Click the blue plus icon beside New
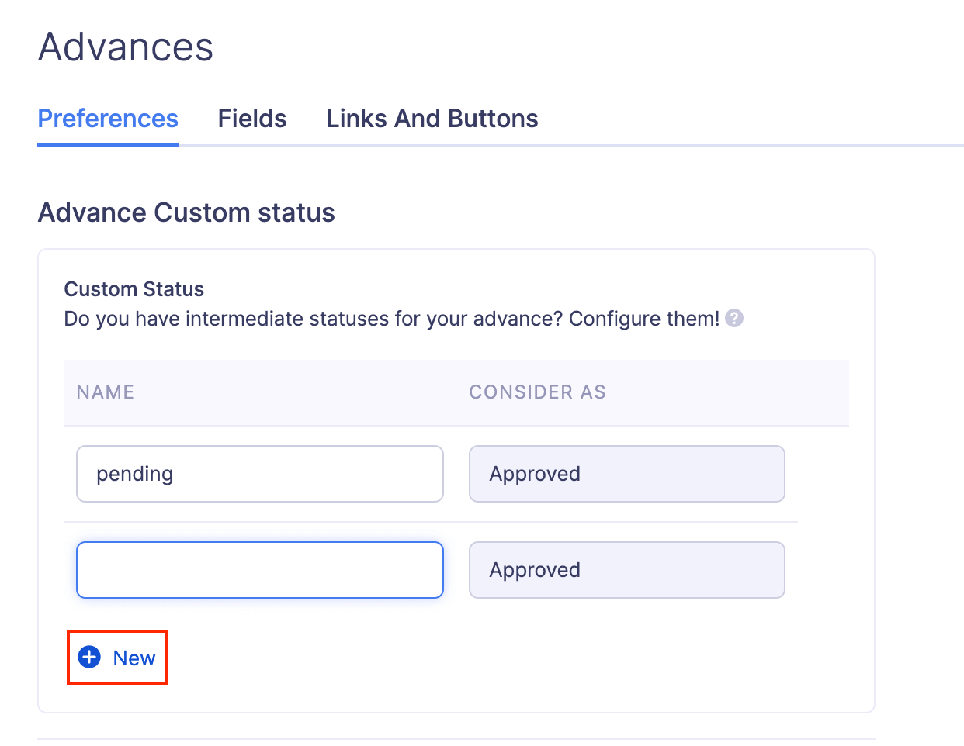Viewport: 964px width, 746px height. point(90,658)
